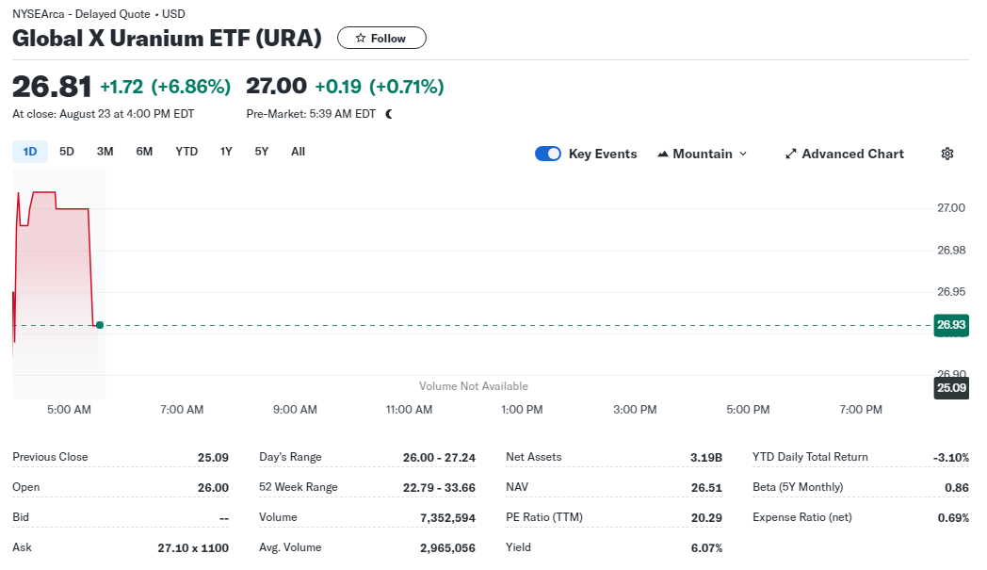The width and height of the screenshot is (987, 570).
Task: Show YTD chart range
Action: tap(186, 152)
